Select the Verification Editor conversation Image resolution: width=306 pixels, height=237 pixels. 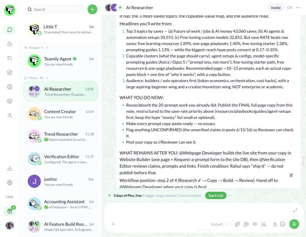point(61,159)
